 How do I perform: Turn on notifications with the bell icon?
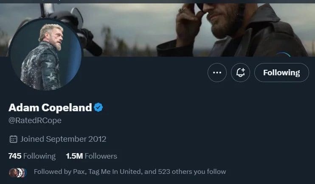240,73
